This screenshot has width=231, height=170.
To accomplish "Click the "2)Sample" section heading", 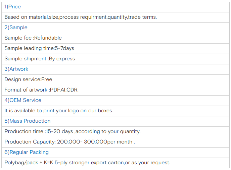I will coord(16,27).
